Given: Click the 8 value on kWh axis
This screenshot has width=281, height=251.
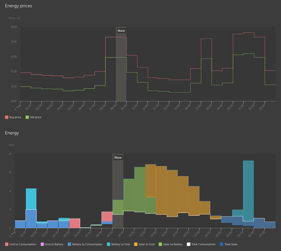Looking at the screenshot, I should click(x=10, y=154).
